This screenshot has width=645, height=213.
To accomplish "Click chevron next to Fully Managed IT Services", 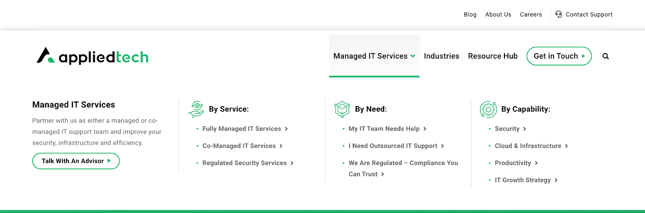I will point(286,129).
